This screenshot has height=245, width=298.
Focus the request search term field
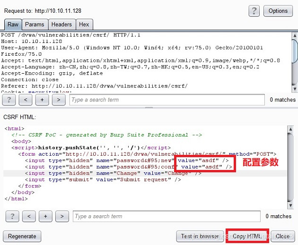[x=167, y=100]
